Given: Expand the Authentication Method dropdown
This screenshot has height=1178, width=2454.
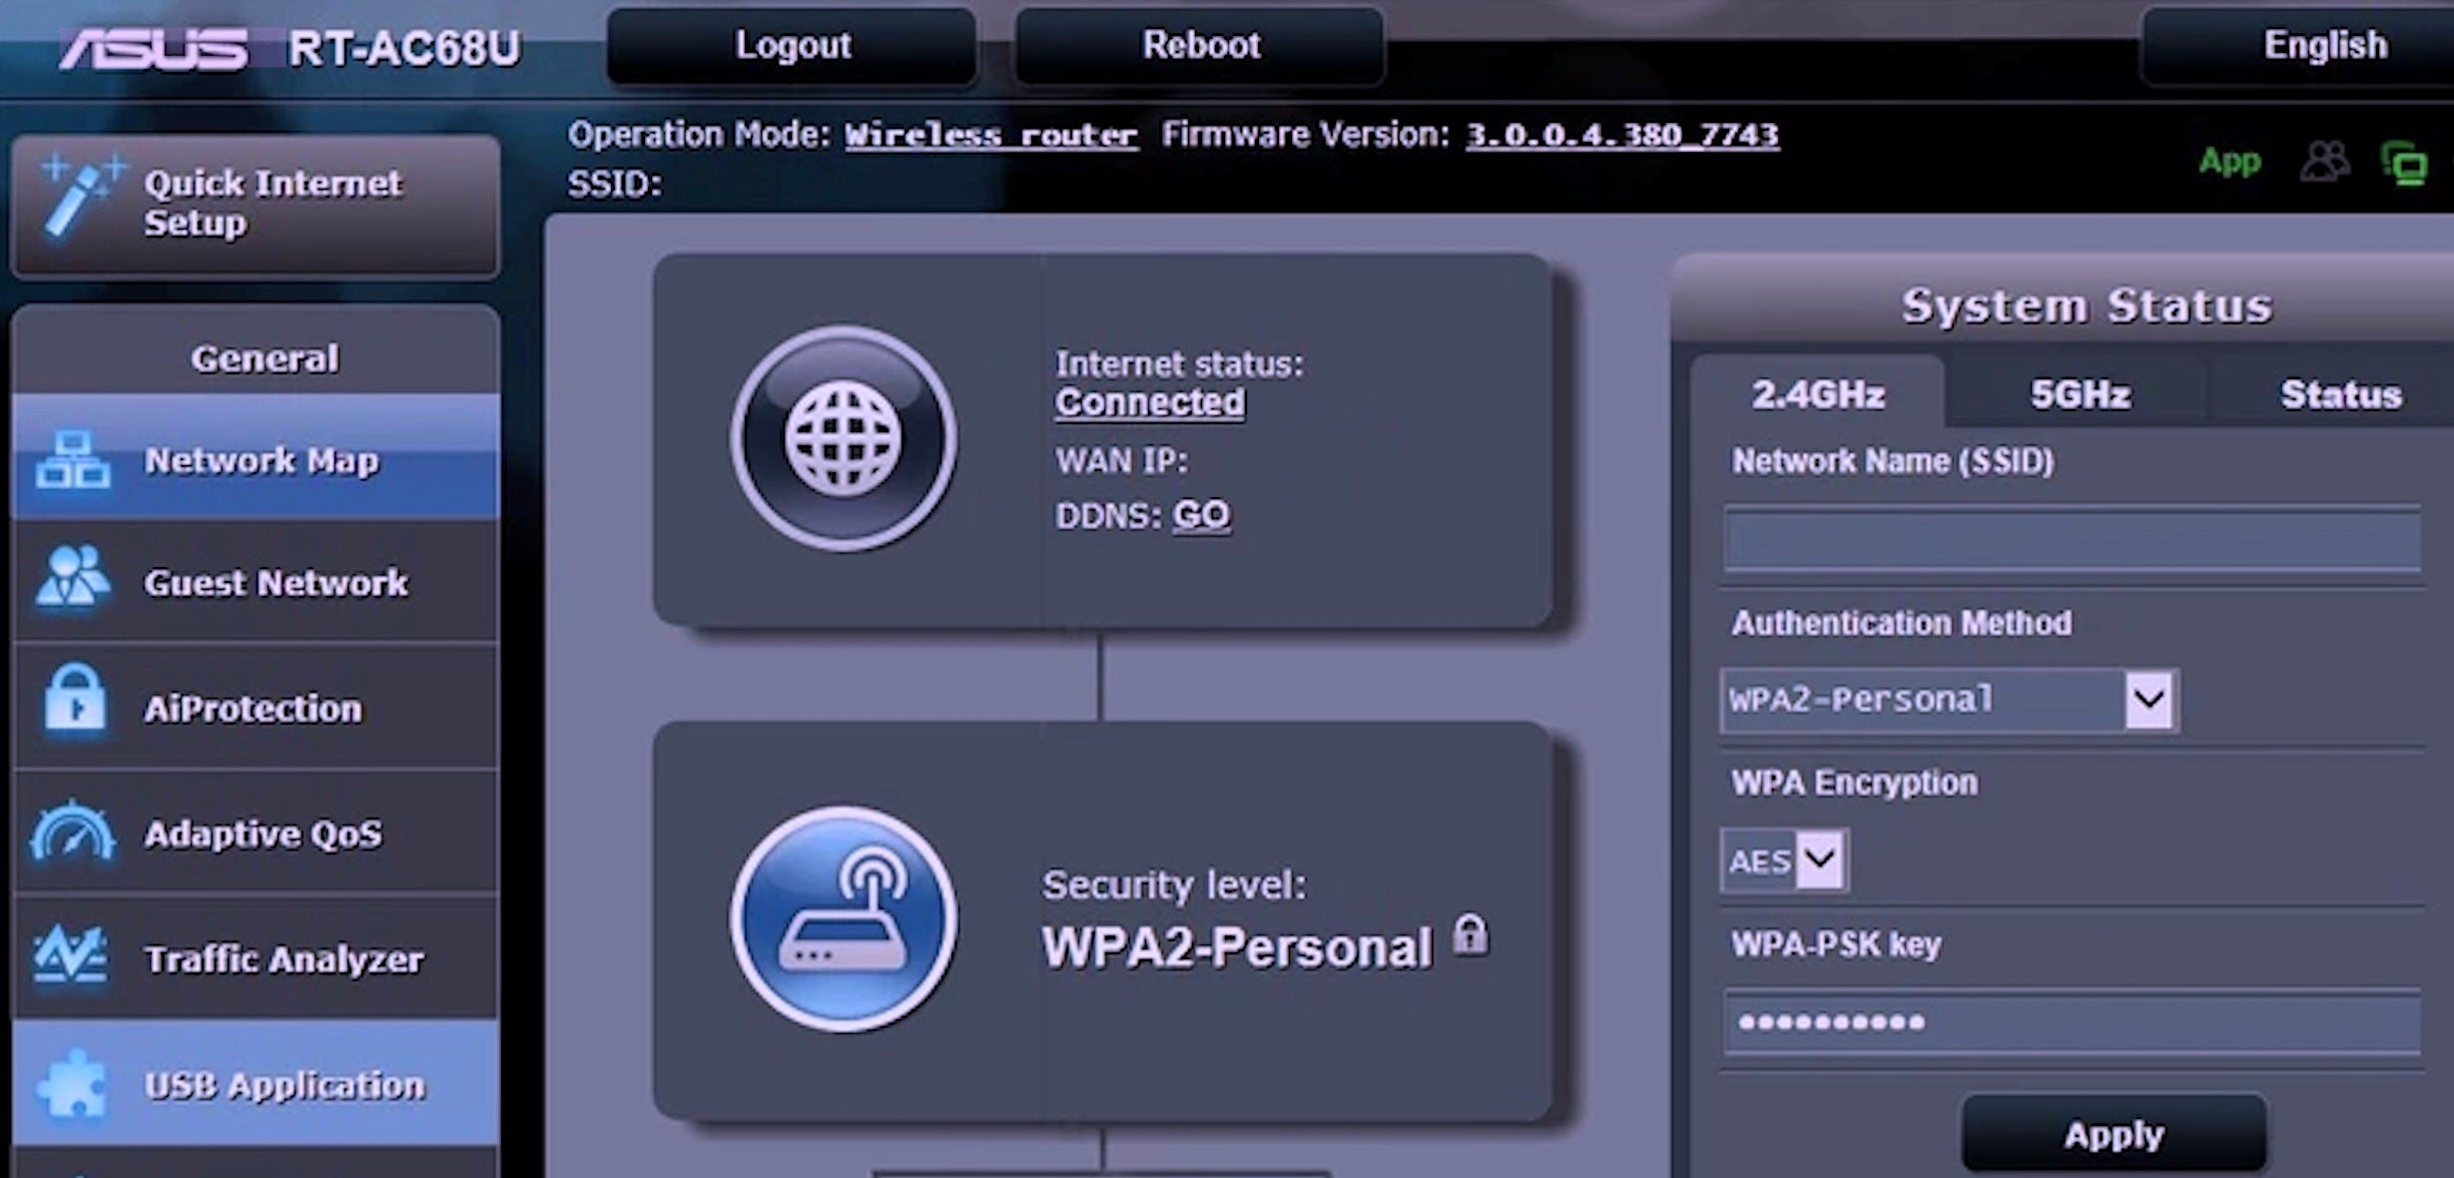Looking at the screenshot, I should 2148,700.
